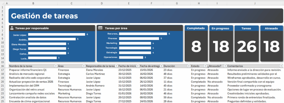The width and height of the screenshot is (284, 103).
Task: Select Elena Morales cell in row 17
Action: coord(102,70)
